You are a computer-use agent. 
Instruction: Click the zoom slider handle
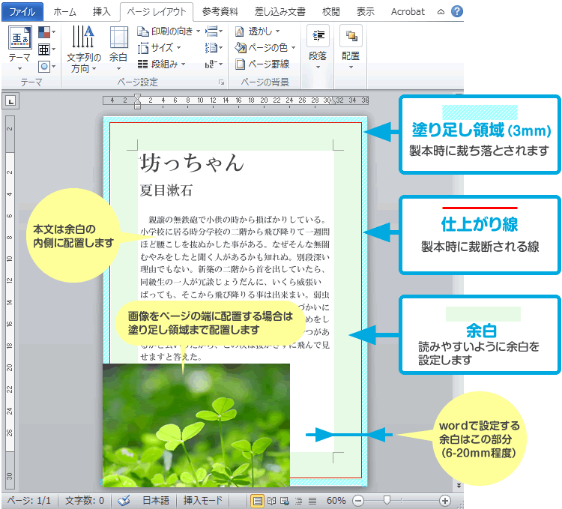[387, 500]
